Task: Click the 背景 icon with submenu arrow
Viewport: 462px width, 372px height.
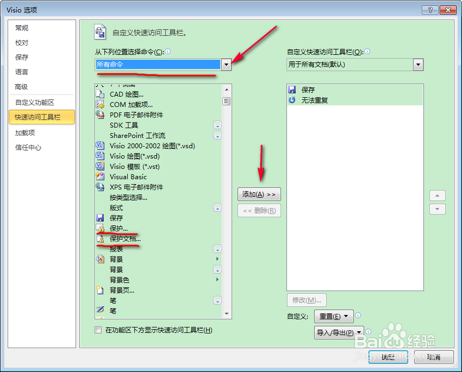Action: point(100,259)
